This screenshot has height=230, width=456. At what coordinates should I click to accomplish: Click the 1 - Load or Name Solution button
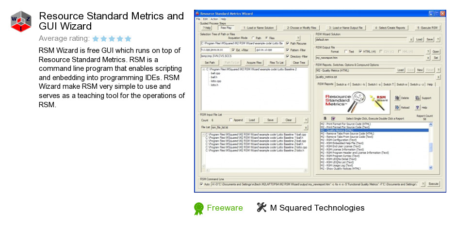pyautogui.click(x=259, y=28)
